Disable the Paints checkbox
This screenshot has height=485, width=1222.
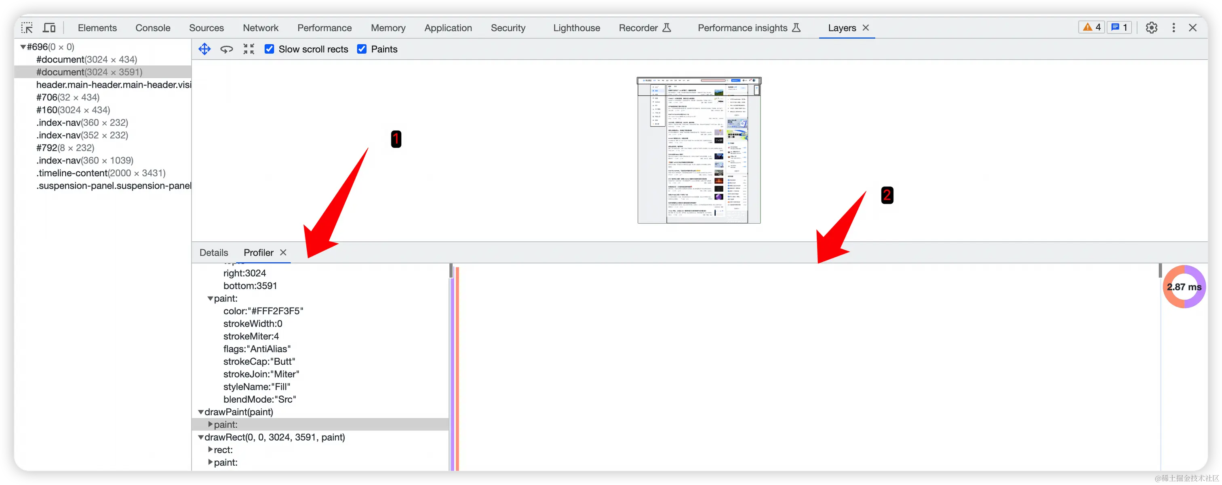point(362,49)
